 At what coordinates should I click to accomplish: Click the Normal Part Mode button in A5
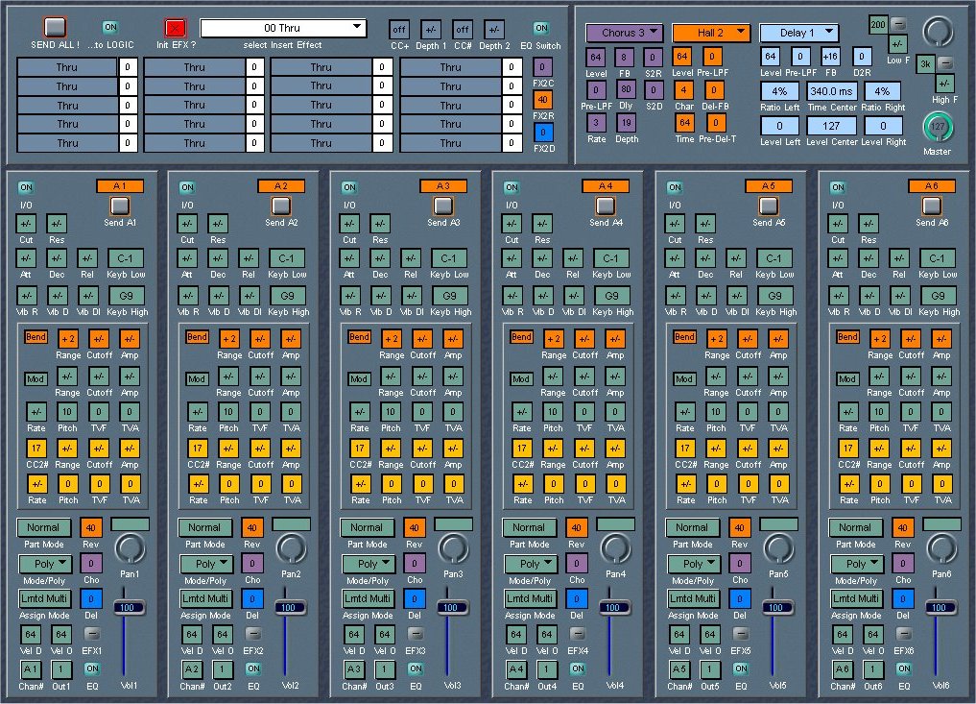[x=691, y=527]
